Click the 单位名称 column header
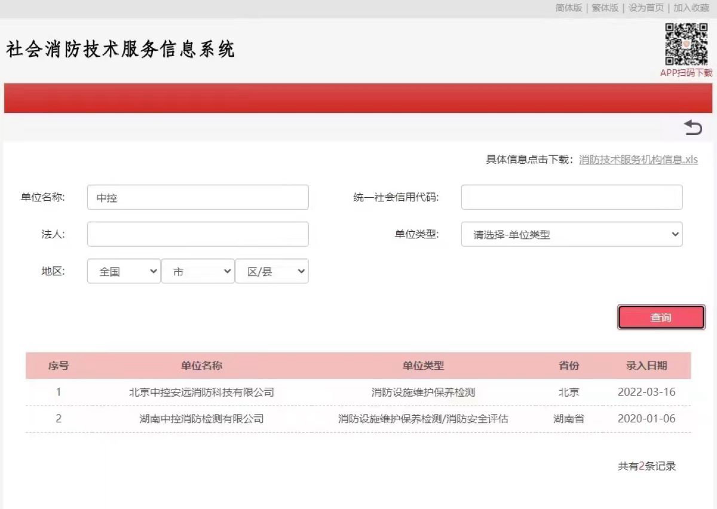This screenshot has width=717, height=509. (201, 366)
